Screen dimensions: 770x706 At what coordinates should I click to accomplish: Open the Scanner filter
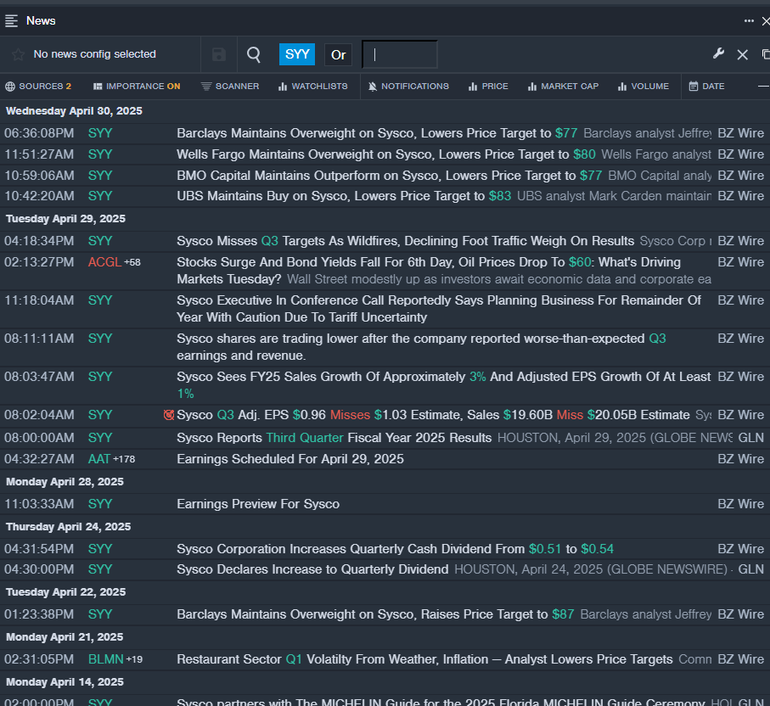click(x=230, y=87)
